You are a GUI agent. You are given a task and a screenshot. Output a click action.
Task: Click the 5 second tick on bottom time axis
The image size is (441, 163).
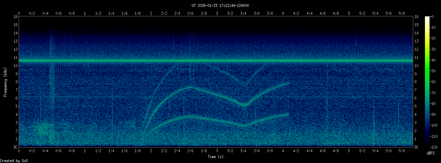[x=349, y=151]
